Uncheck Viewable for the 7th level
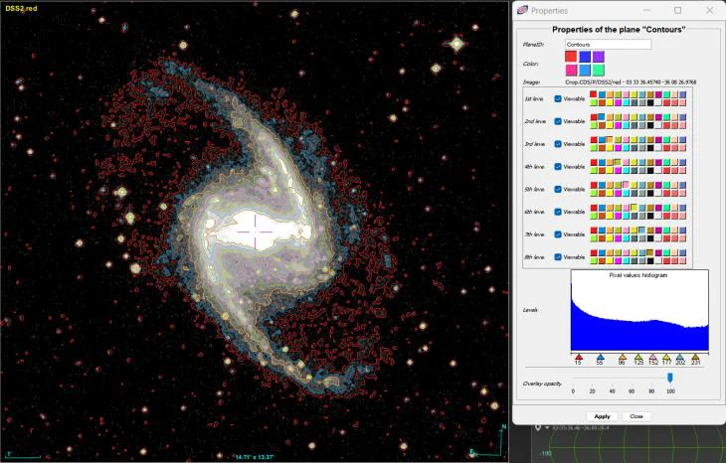726x463 pixels. [x=558, y=234]
